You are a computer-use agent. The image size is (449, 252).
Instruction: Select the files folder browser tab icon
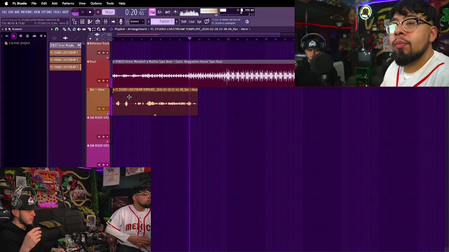(x=14, y=36)
